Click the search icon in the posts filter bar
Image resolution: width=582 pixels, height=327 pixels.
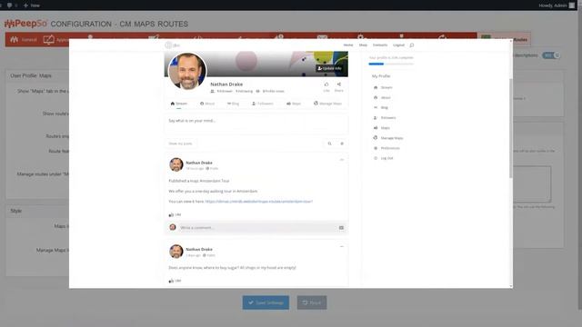(x=329, y=144)
